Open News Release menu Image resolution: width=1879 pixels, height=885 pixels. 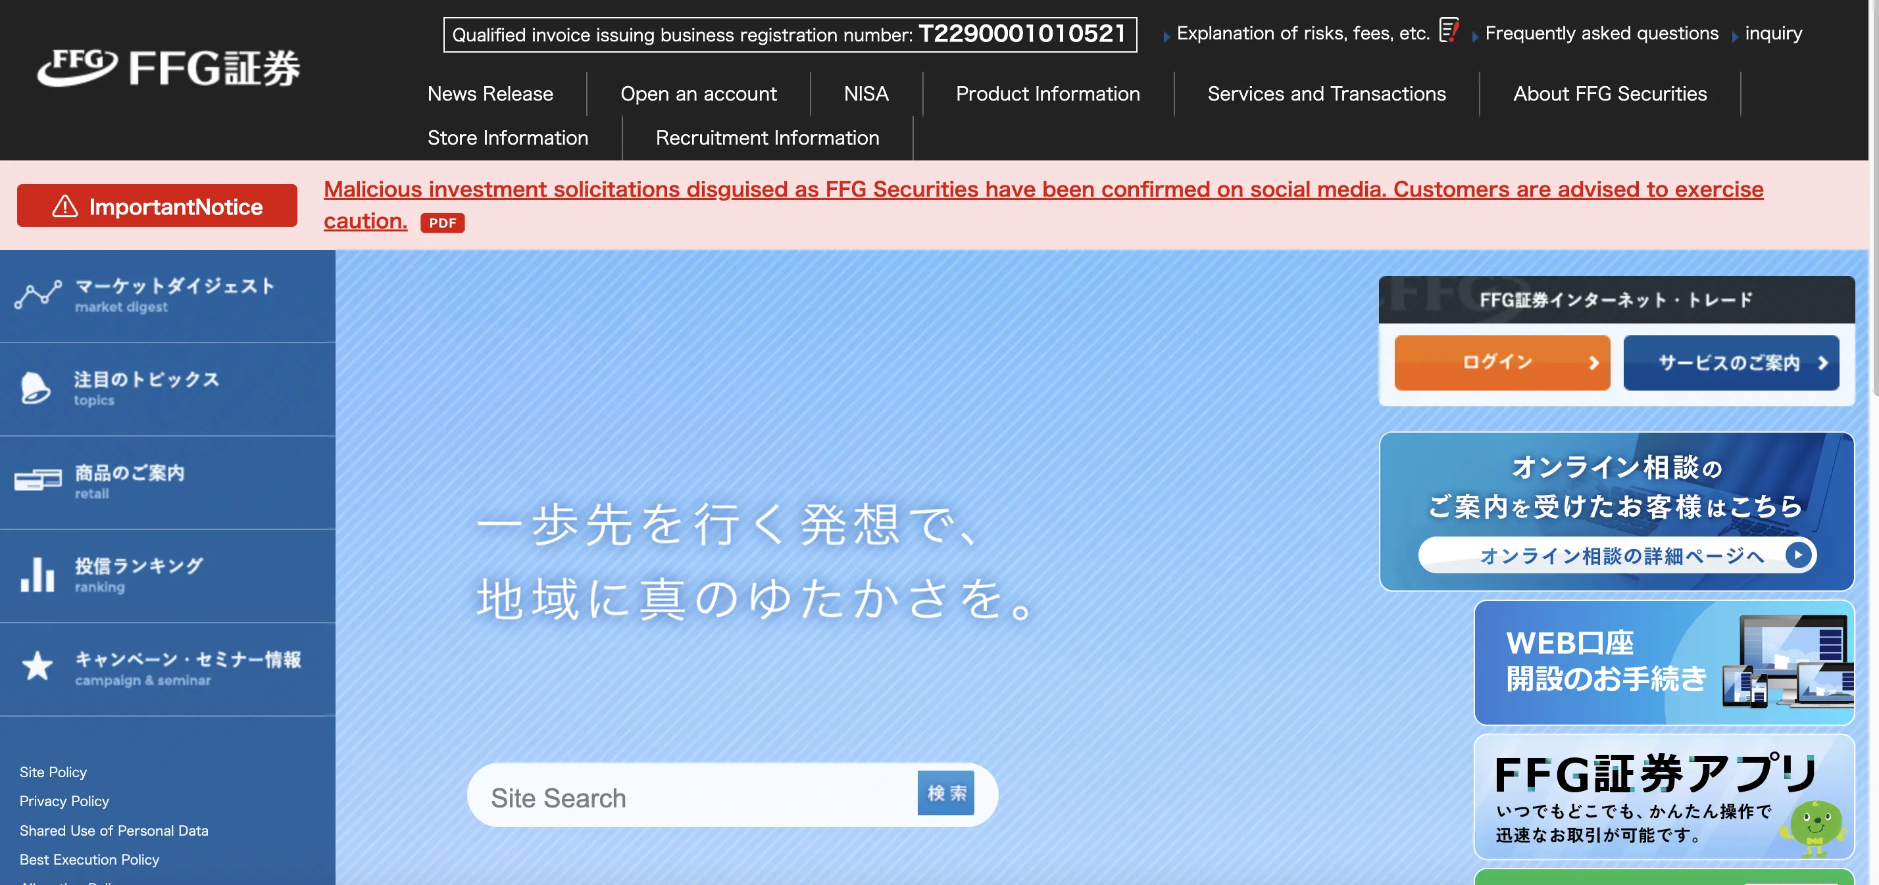tap(490, 94)
